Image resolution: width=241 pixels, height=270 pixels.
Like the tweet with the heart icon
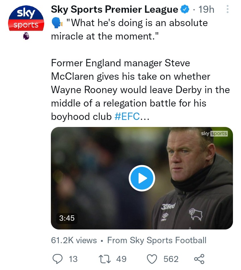click(x=152, y=259)
